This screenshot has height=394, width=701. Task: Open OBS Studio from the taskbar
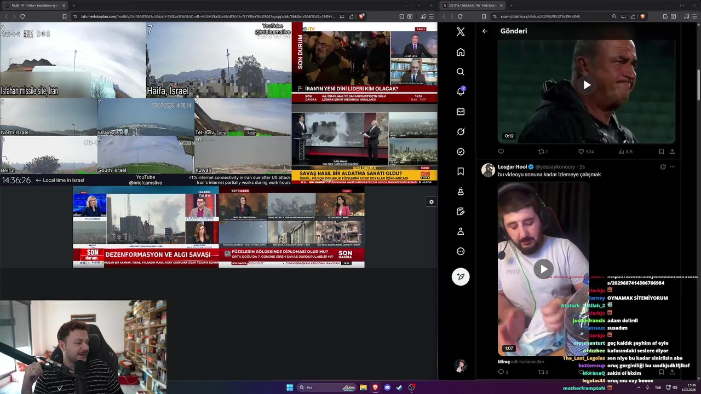click(411, 387)
